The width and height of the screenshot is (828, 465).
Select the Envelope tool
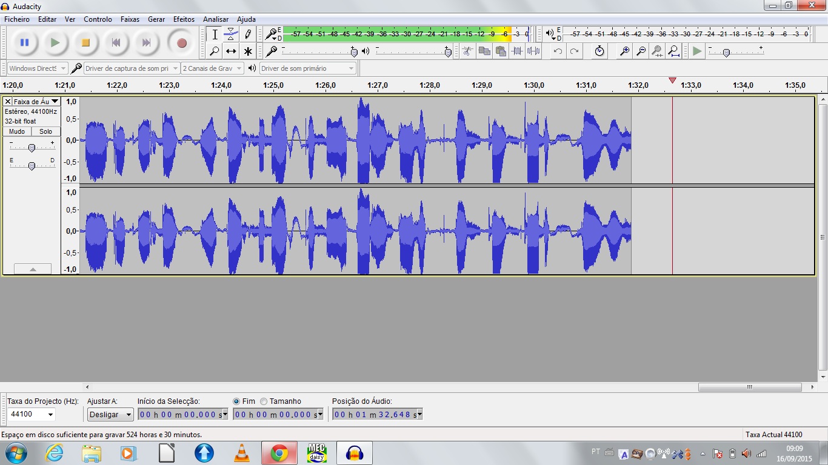(x=231, y=34)
